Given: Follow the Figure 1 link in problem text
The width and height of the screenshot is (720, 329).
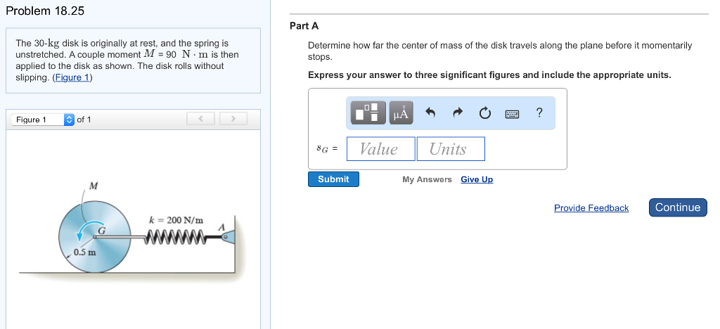Looking at the screenshot, I should 72,77.
